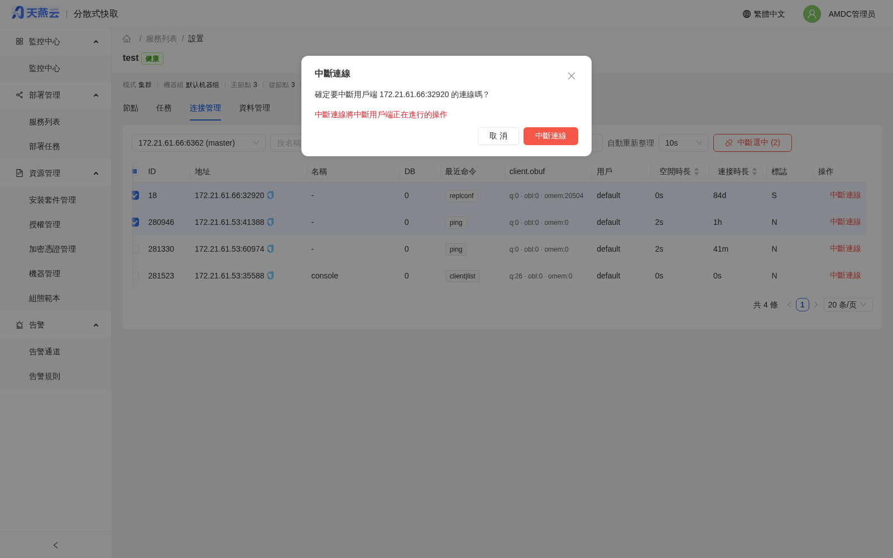The image size is (893, 558).
Task: Click 中斷連線 for row ID 281330
Action: [x=845, y=249]
